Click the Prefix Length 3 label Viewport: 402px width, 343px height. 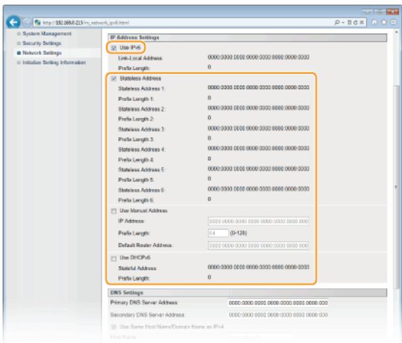(x=136, y=139)
